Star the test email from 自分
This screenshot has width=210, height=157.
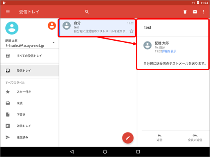(x=132, y=31)
